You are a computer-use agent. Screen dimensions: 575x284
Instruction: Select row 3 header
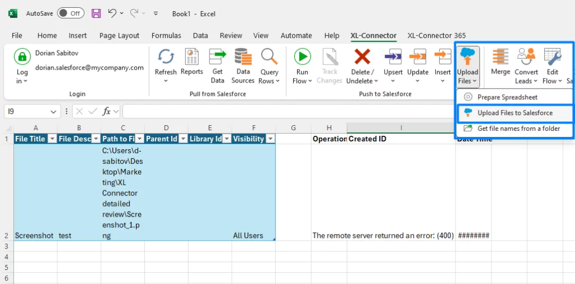pos(6,246)
